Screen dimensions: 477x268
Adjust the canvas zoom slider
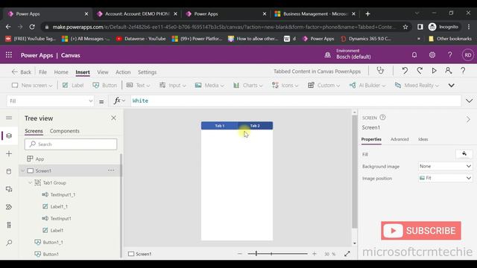coord(277,253)
